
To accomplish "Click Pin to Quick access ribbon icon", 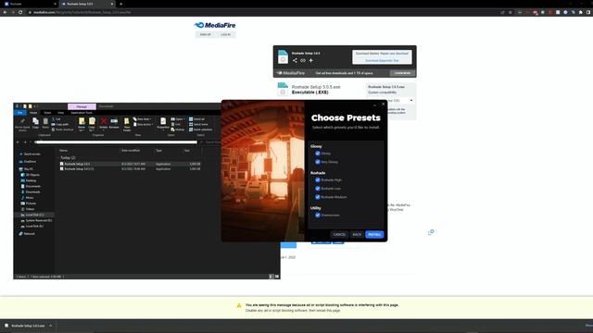I will pos(22,124).
